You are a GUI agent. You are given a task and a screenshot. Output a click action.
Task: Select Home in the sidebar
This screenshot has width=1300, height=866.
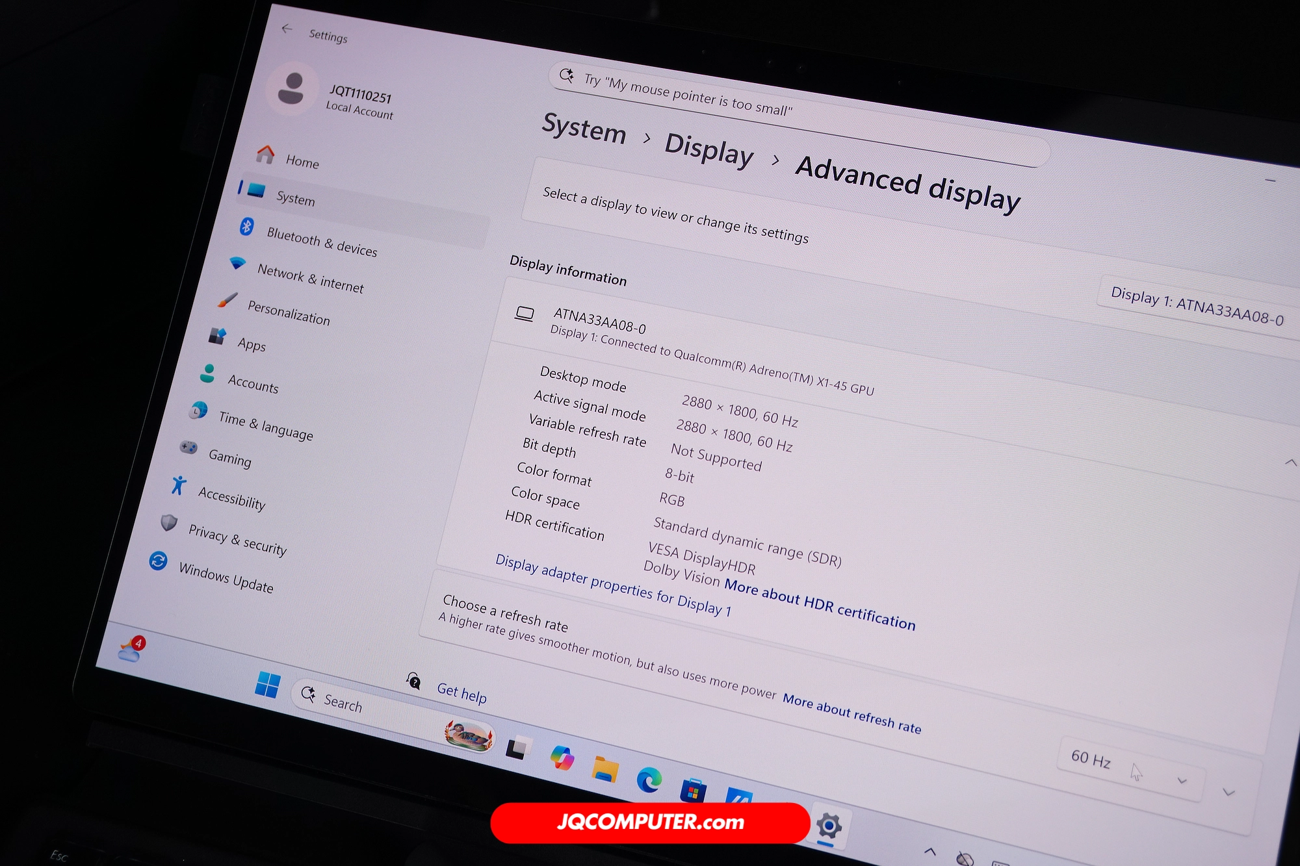coord(302,161)
